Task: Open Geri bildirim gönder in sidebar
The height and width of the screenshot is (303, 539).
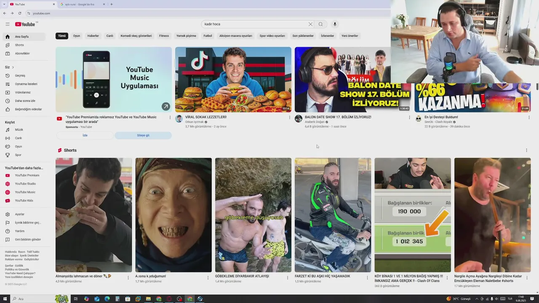Action: pyautogui.click(x=24, y=239)
